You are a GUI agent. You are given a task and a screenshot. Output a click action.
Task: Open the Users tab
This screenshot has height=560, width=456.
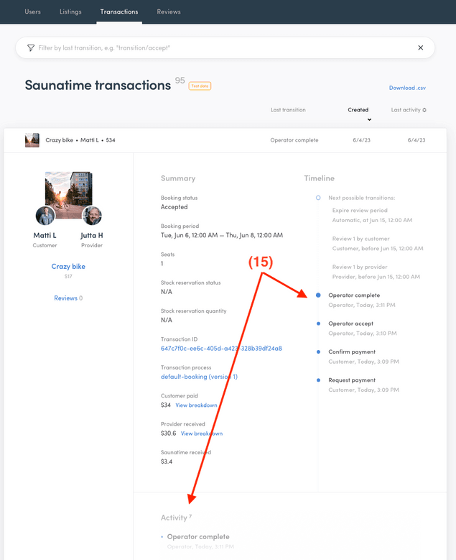point(33,12)
